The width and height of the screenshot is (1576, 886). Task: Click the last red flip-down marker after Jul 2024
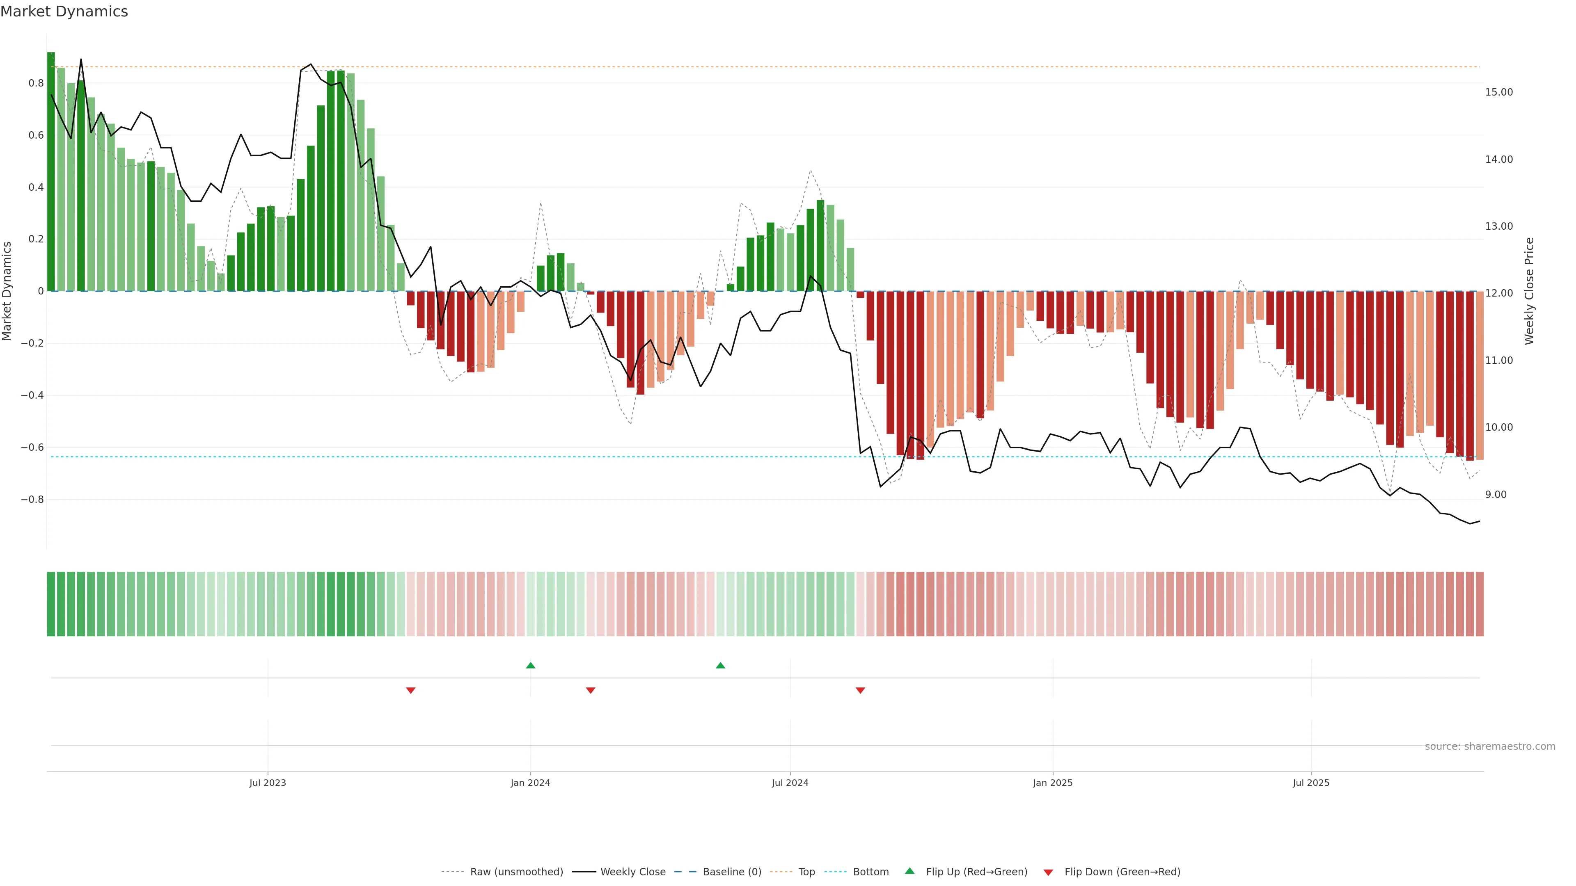coord(860,690)
